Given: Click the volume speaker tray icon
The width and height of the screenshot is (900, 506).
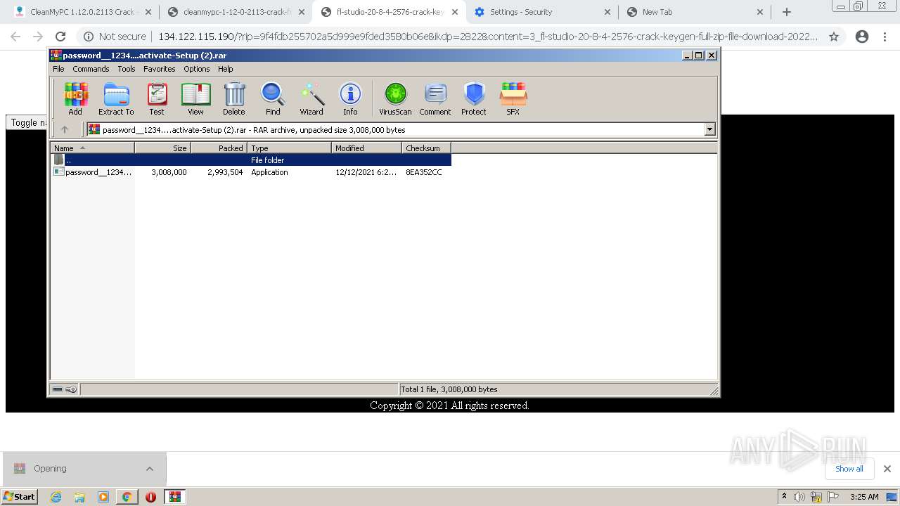Looking at the screenshot, I should [x=799, y=497].
